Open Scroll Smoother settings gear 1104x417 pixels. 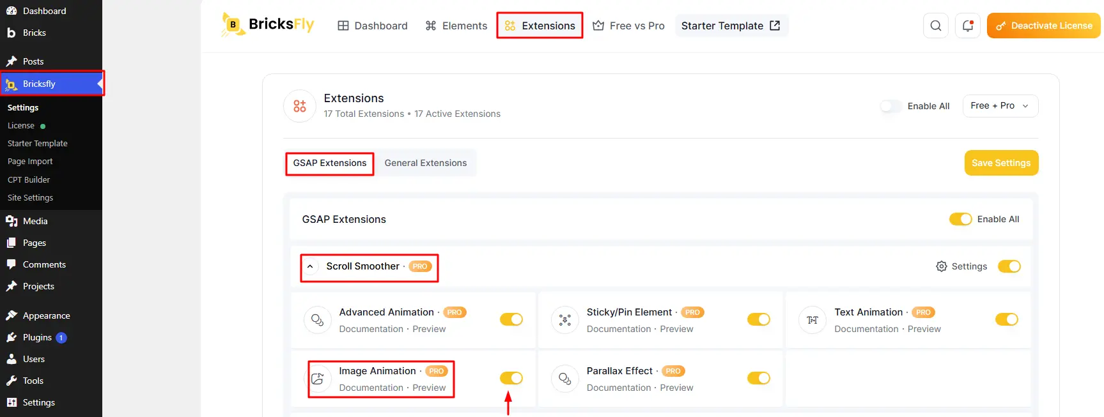pyautogui.click(x=961, y=266)
